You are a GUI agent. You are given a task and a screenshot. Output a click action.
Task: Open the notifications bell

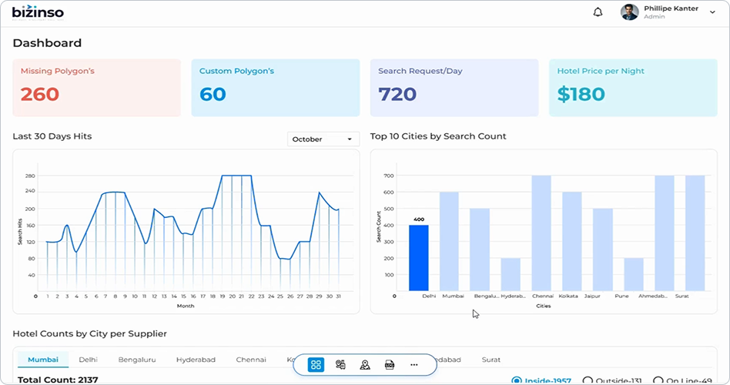tap(598, 12)
